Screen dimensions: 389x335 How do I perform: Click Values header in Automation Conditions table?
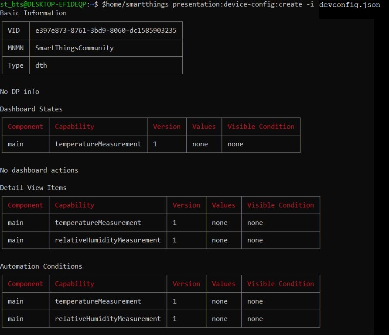(x=224, y=283)
